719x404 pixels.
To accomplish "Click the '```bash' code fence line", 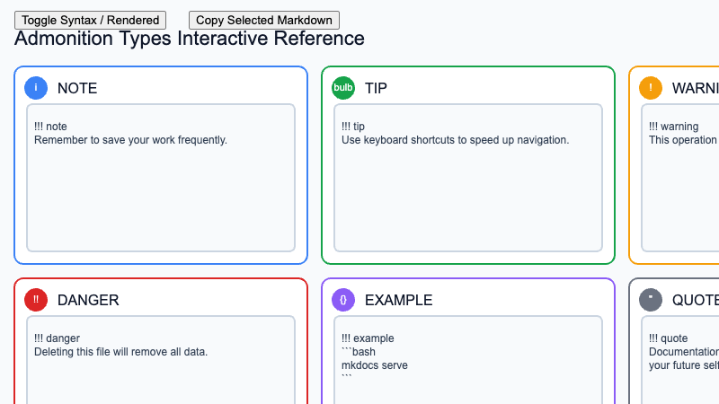I will point(359,352).
